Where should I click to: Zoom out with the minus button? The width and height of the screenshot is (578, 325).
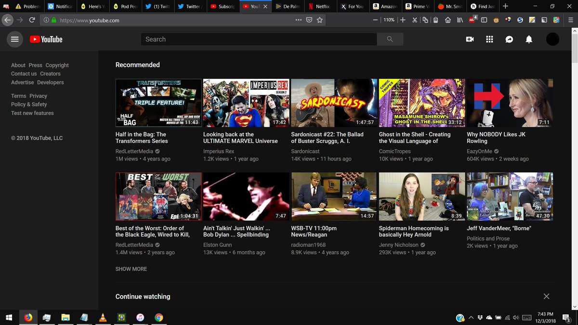(x=376, y=20)
